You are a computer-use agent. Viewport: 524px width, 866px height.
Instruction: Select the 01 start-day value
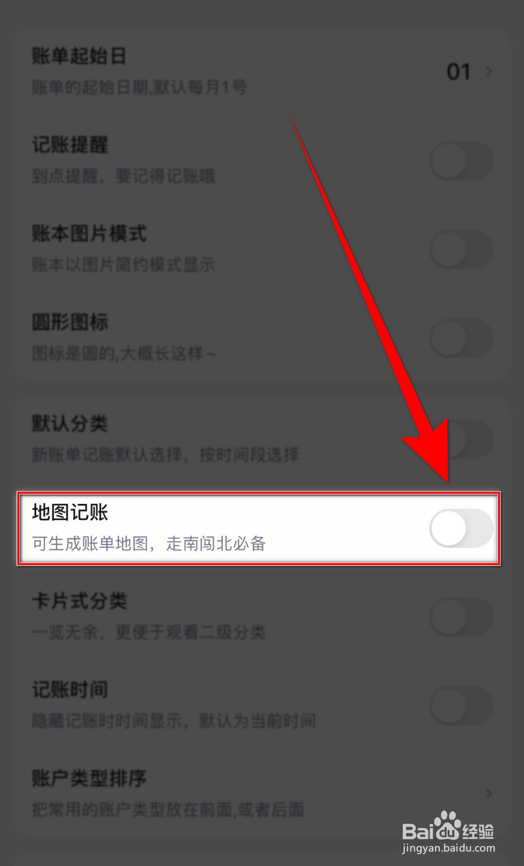[x=459, y=72]
